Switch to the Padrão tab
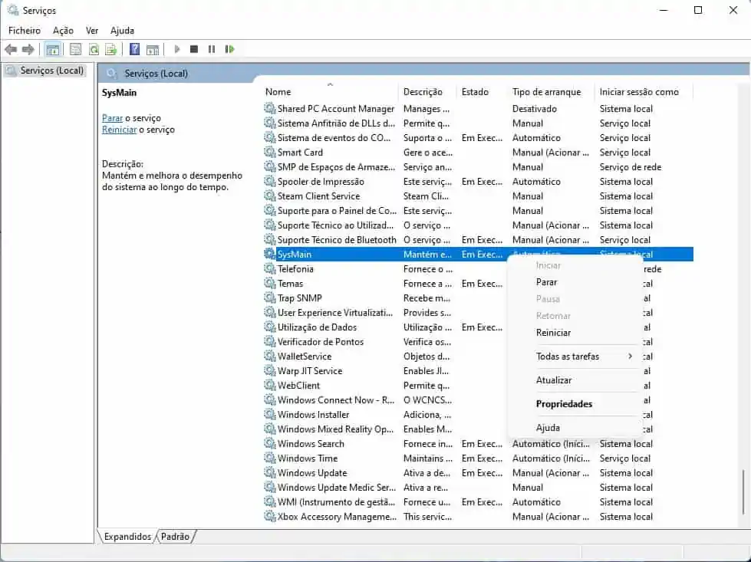 coord(175,537)
